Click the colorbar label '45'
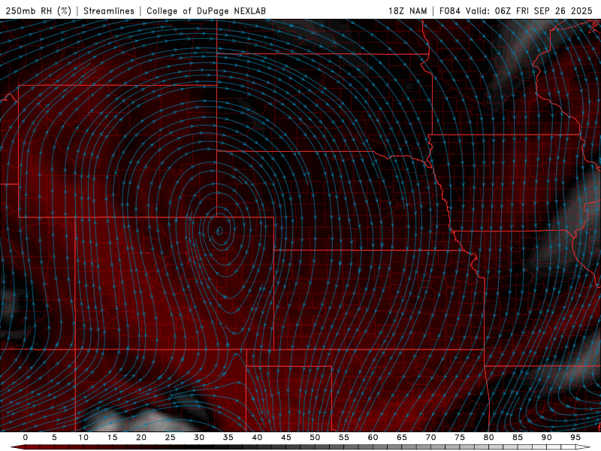601x451 pixels. [286, 437]
